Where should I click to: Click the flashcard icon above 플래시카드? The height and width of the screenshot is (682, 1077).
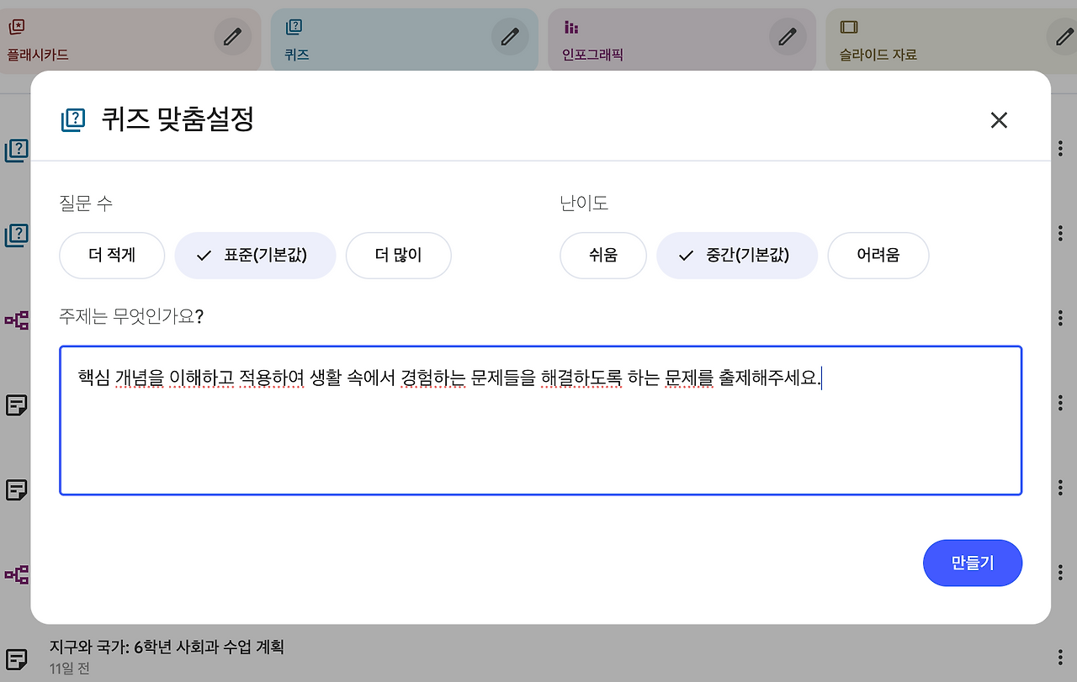pos(16,27)
